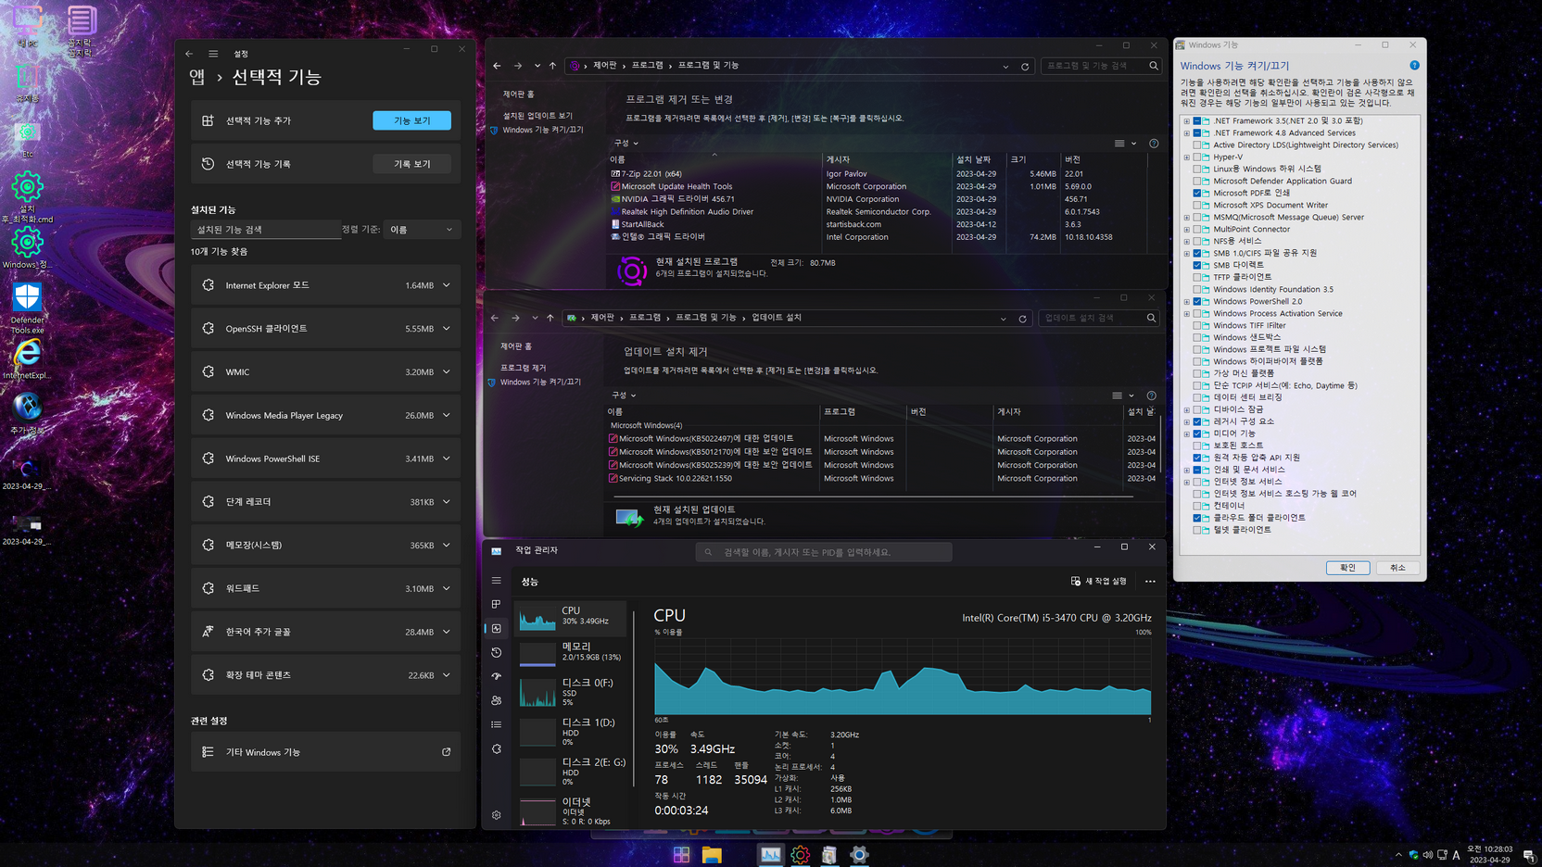Screen dimensions: 1542x867
Task: Refresh the Installed Updates window
Action: coord(1023,319)
